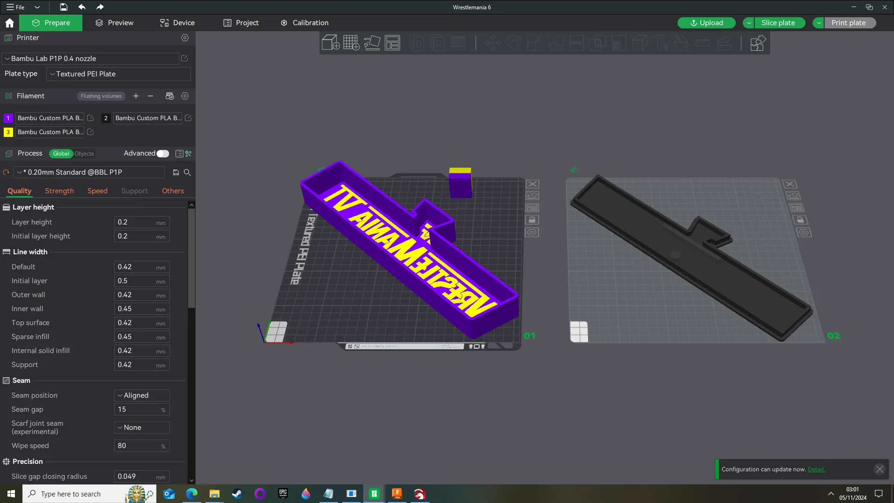Viewport: 894px width, 503px height.
Task: Click the Arrange all objects icon
Action: [x=393, y=43]
